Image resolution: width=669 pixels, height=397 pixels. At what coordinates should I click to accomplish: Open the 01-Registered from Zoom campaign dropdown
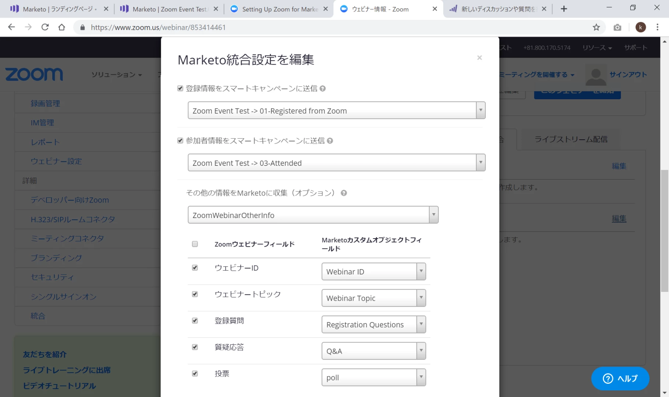[337, 110]
